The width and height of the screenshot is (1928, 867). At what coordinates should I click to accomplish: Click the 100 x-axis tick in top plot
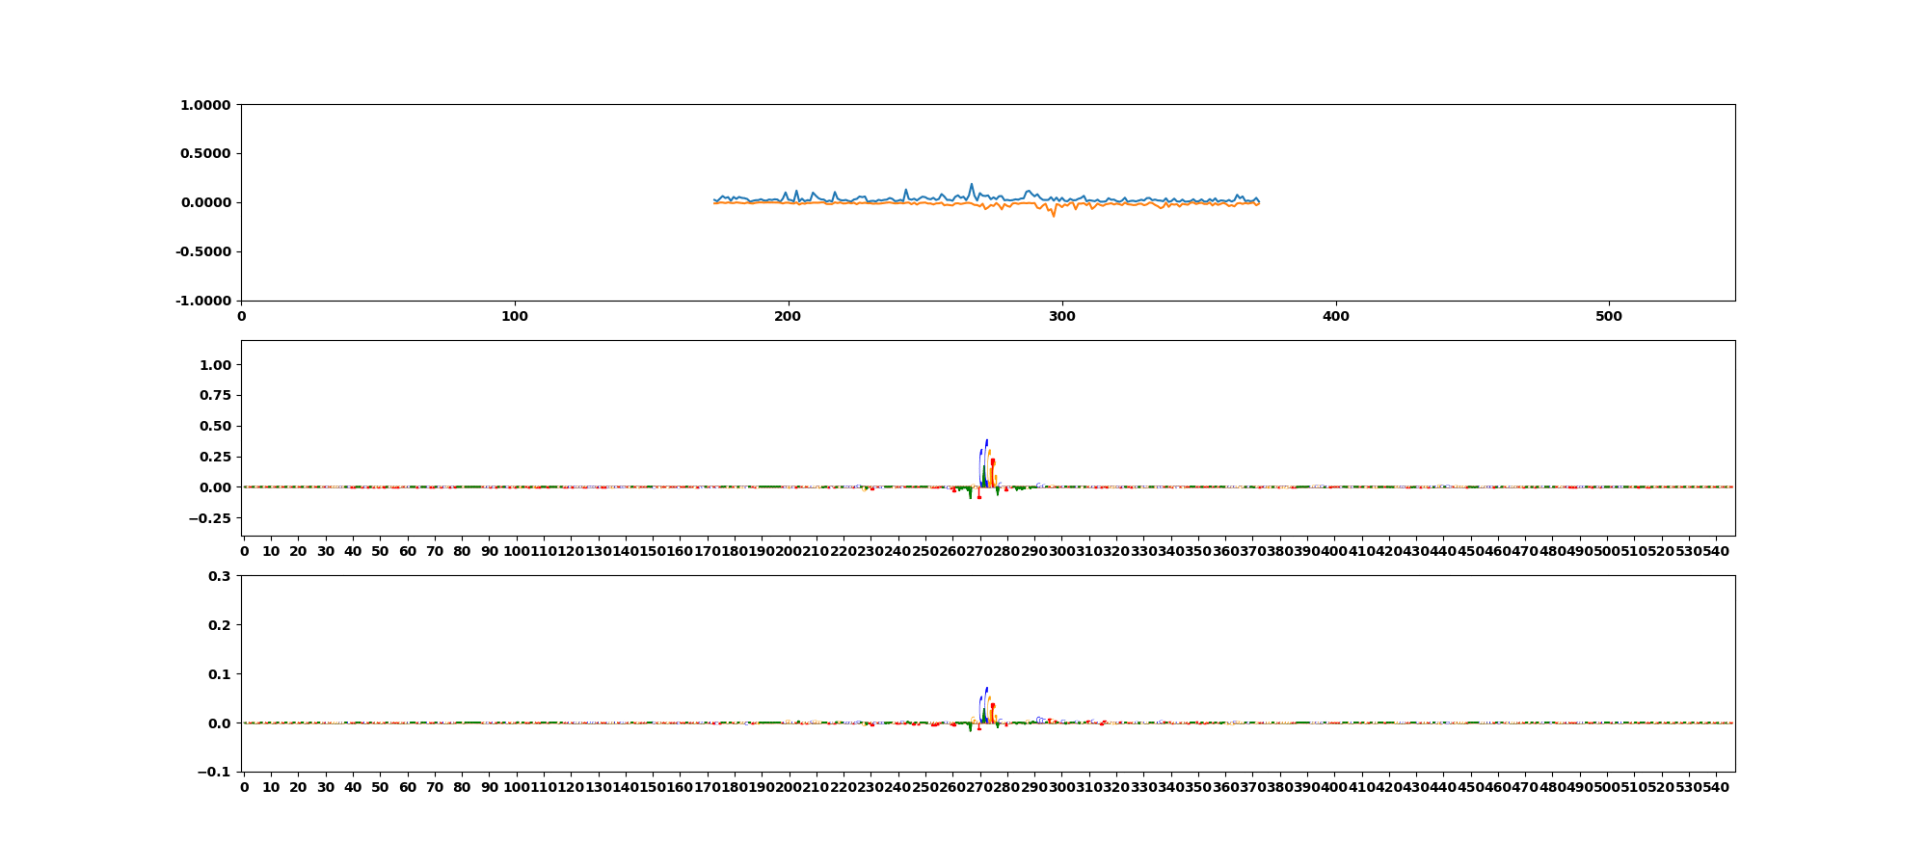click(x=515, y=316)
